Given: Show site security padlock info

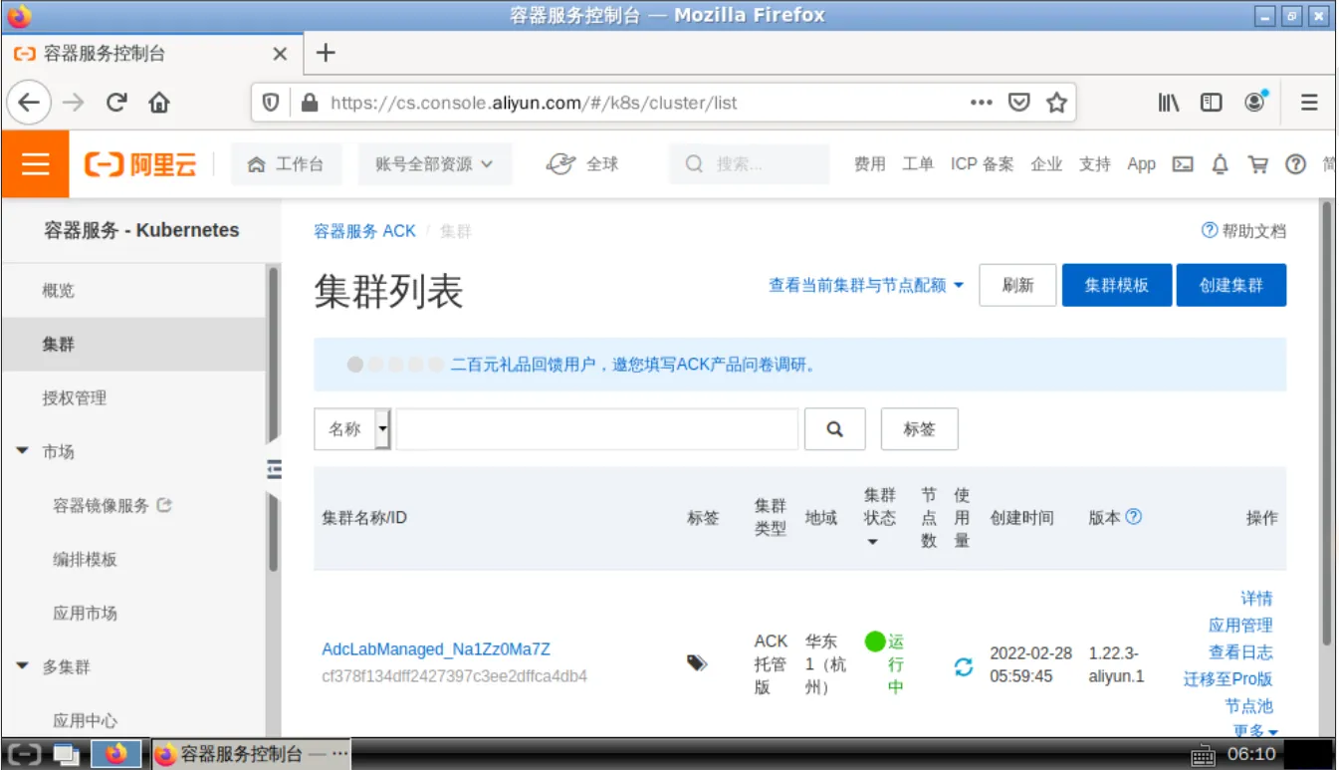Looking at the screenshot, I should (x=309, y=103).
